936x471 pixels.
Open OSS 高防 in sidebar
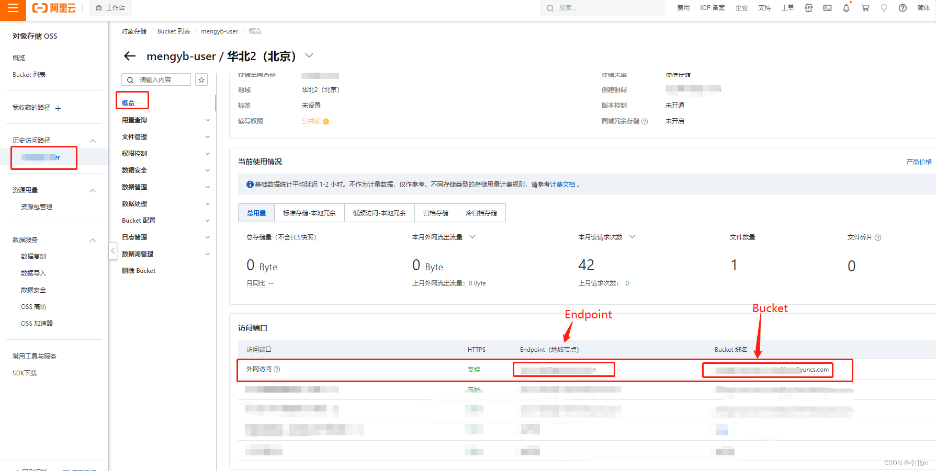33,307
